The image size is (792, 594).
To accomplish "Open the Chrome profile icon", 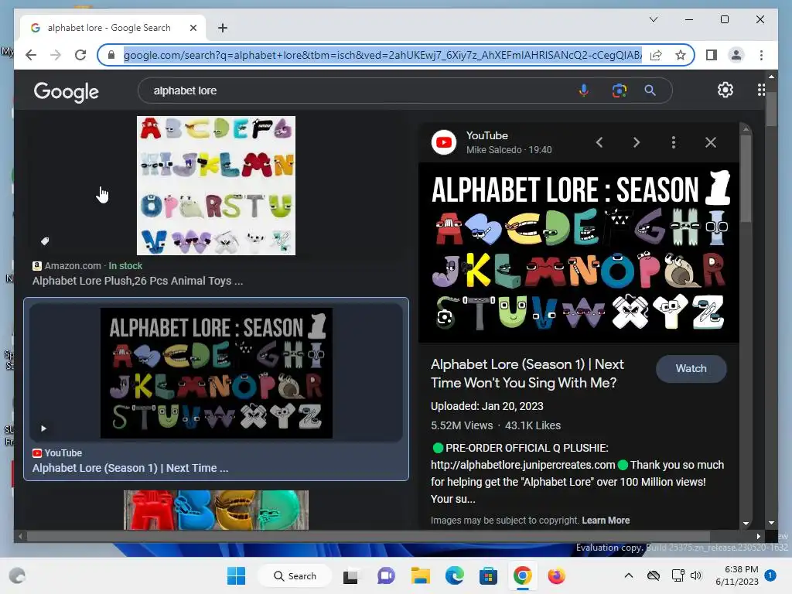I will [736, 55].
